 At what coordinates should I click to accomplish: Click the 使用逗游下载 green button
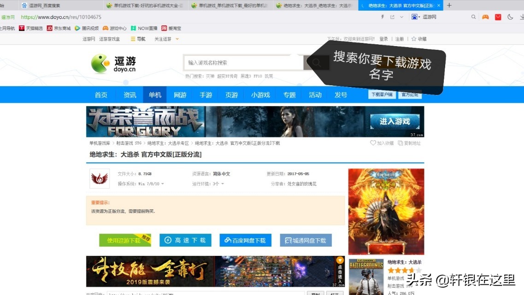[x=125, y=240]
